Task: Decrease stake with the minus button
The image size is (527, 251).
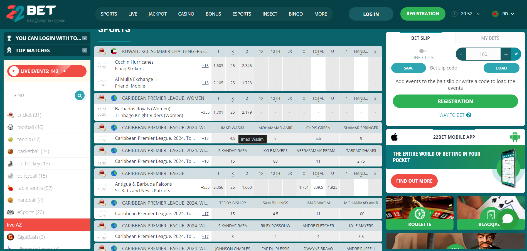Action: (x=461, y=54)
